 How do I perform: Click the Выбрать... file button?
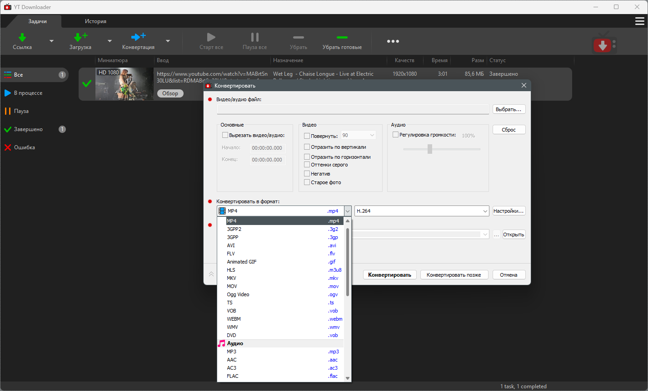(508, 109)
